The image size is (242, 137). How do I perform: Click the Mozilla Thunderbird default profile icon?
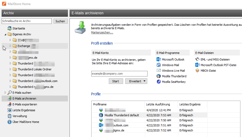point(101,115)
